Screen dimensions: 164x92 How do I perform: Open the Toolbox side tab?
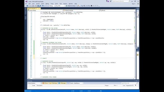click(x=26, y=18)
